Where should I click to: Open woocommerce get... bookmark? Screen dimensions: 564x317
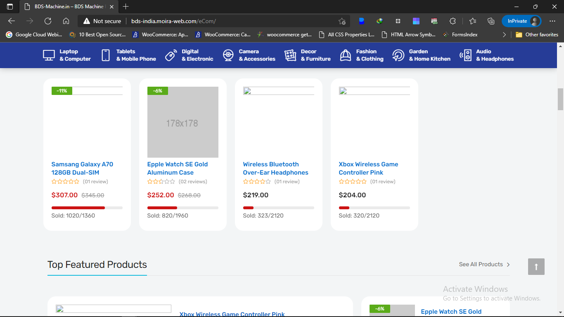285,35
